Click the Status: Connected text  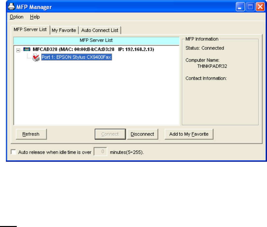coord(205,48)
